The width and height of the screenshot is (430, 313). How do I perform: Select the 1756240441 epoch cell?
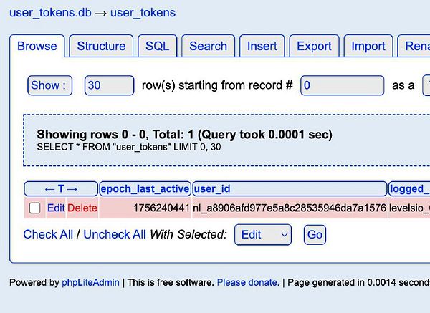(145, 208)
